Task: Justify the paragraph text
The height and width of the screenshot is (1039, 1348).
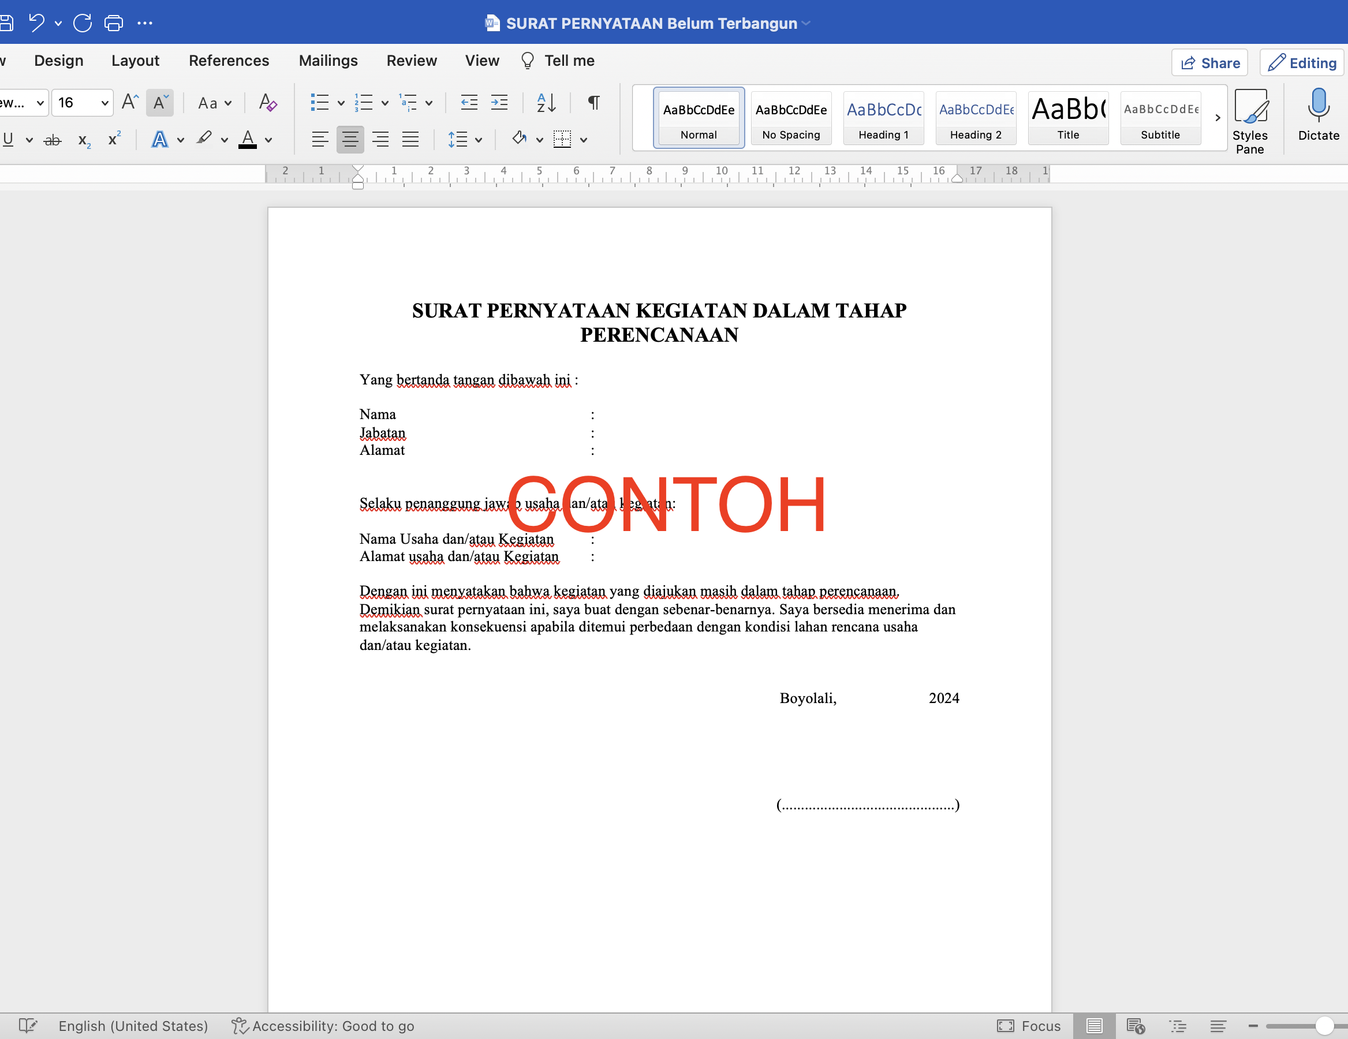Action: click(410, 140)
